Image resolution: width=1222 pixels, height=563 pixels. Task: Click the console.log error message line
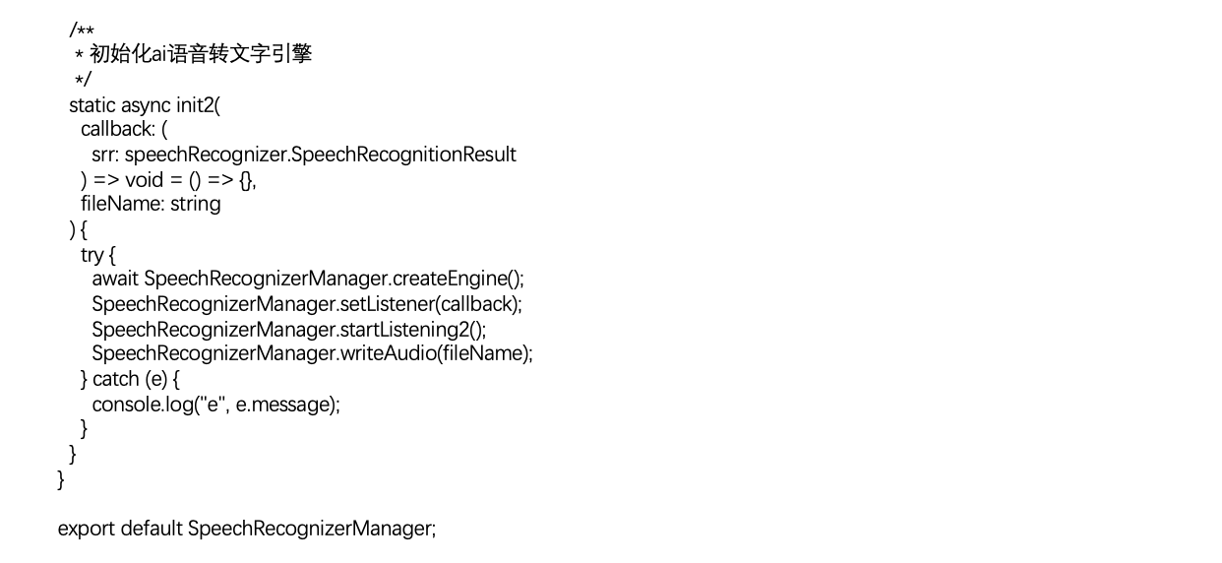[215, 404]
